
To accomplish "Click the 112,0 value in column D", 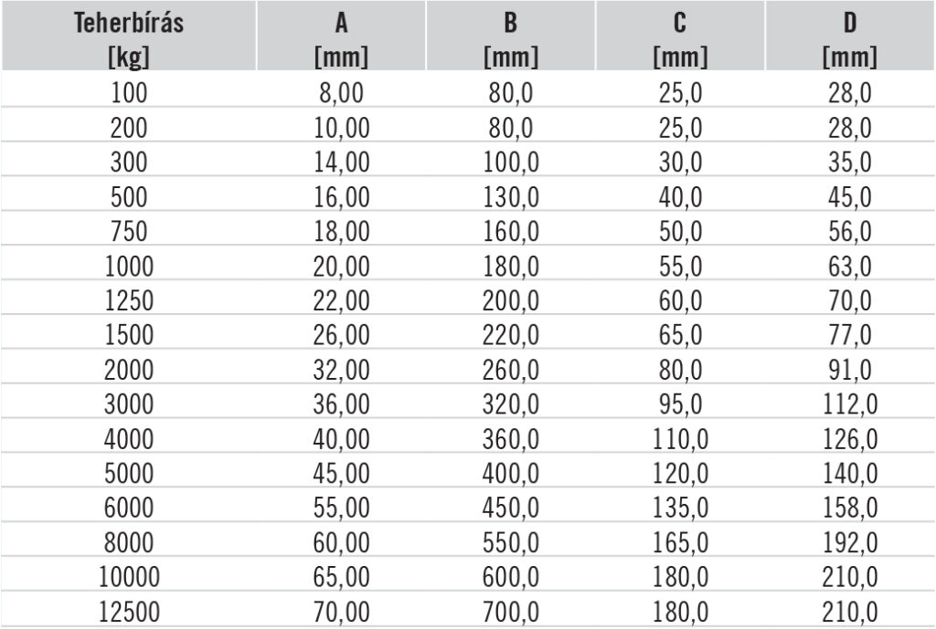I will click(x=850, y=404).
